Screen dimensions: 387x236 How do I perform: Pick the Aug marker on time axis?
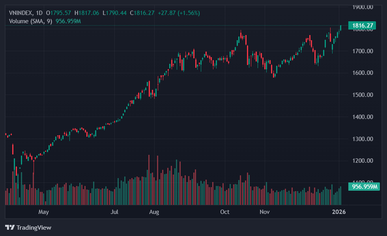tap(154, 212)
